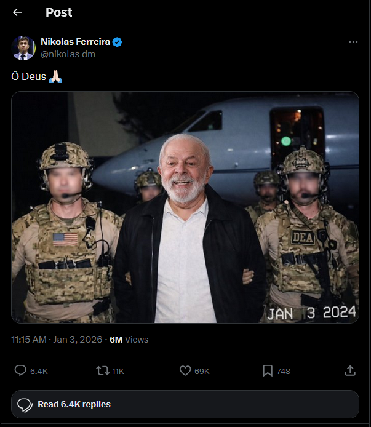Open the Nikolas Ferreira display name link
The width and height of the screenshot is (371, 427).
pyautogui.click(x=75, y=42)
